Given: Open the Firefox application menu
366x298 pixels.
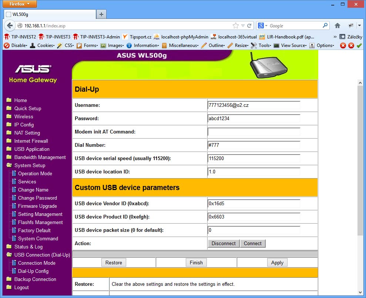Looking at the screenshot, I should coord(20,4).
